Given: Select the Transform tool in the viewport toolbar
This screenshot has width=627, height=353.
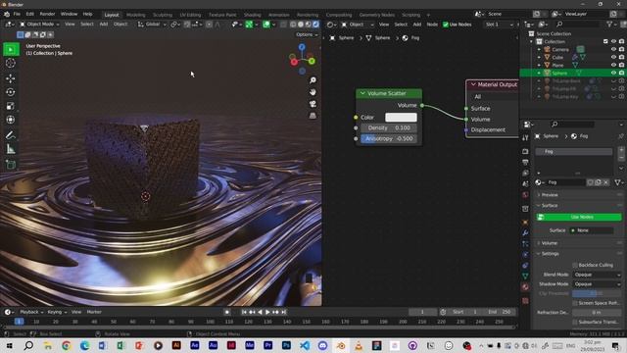Looking at the screenshot, I should coord(11,120).
